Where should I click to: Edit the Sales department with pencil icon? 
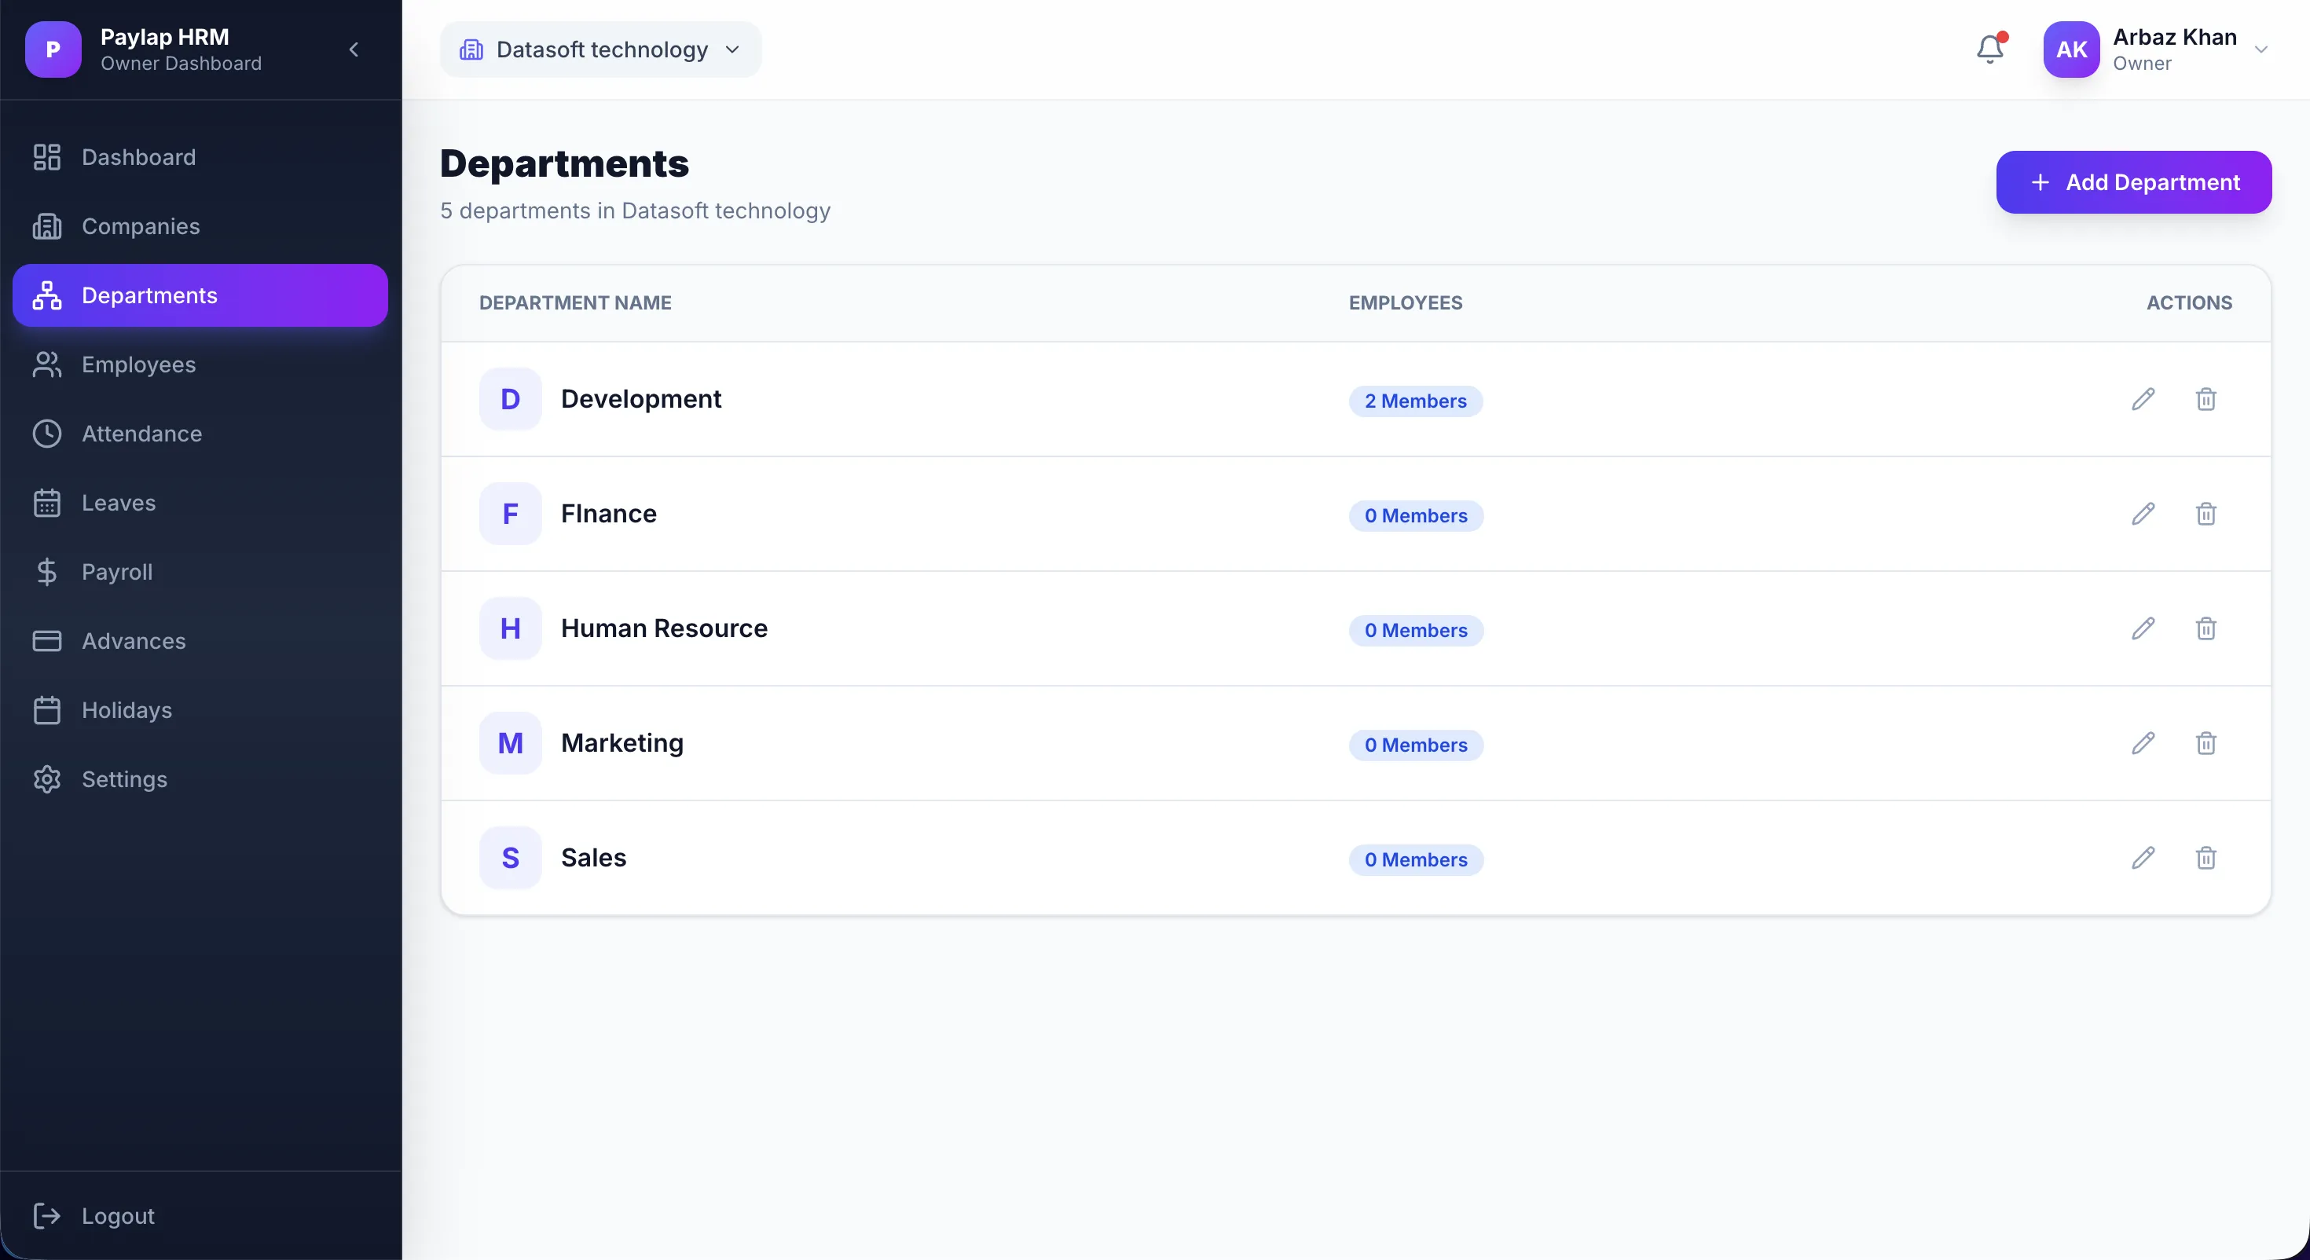2143,859
